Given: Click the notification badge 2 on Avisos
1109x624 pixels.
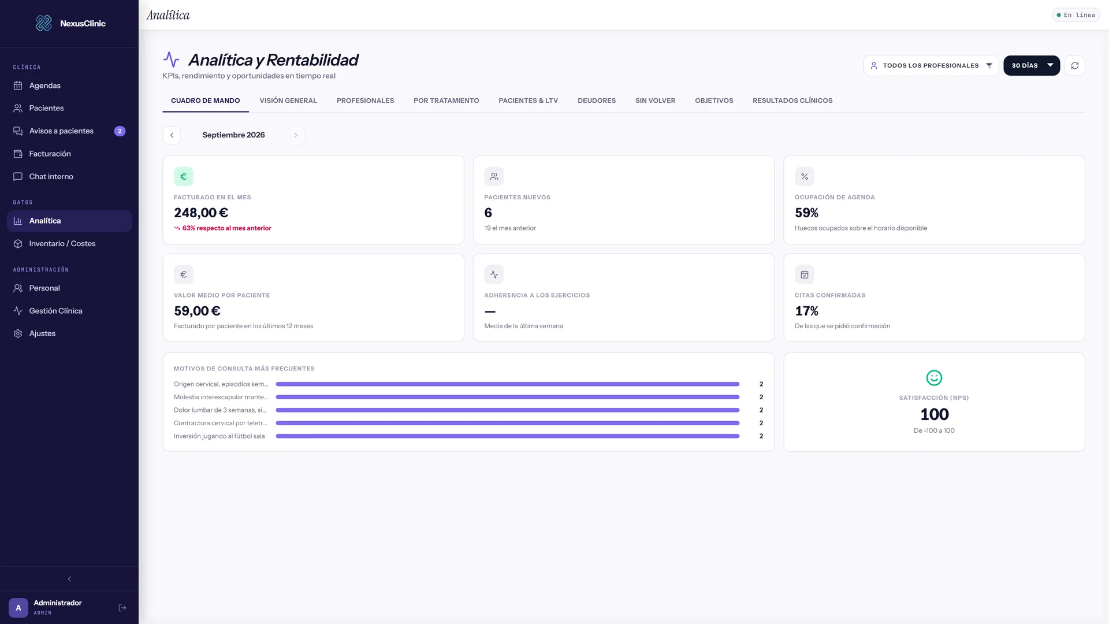Looking at the screenshot, I should pyautogui.click(x=120, y=131).
